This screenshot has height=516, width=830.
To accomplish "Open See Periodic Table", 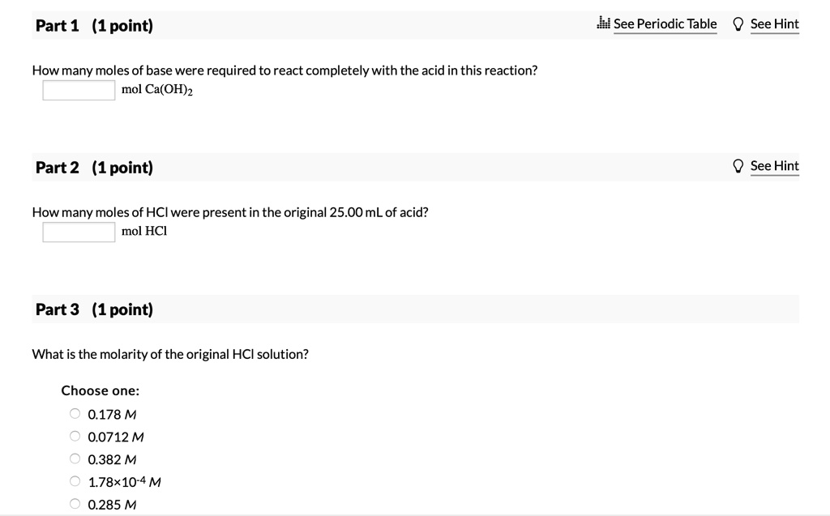I will click(x=665, y=23).
